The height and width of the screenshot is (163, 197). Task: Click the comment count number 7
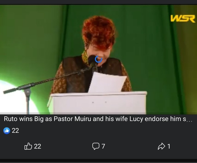click(x=103, y=146)
